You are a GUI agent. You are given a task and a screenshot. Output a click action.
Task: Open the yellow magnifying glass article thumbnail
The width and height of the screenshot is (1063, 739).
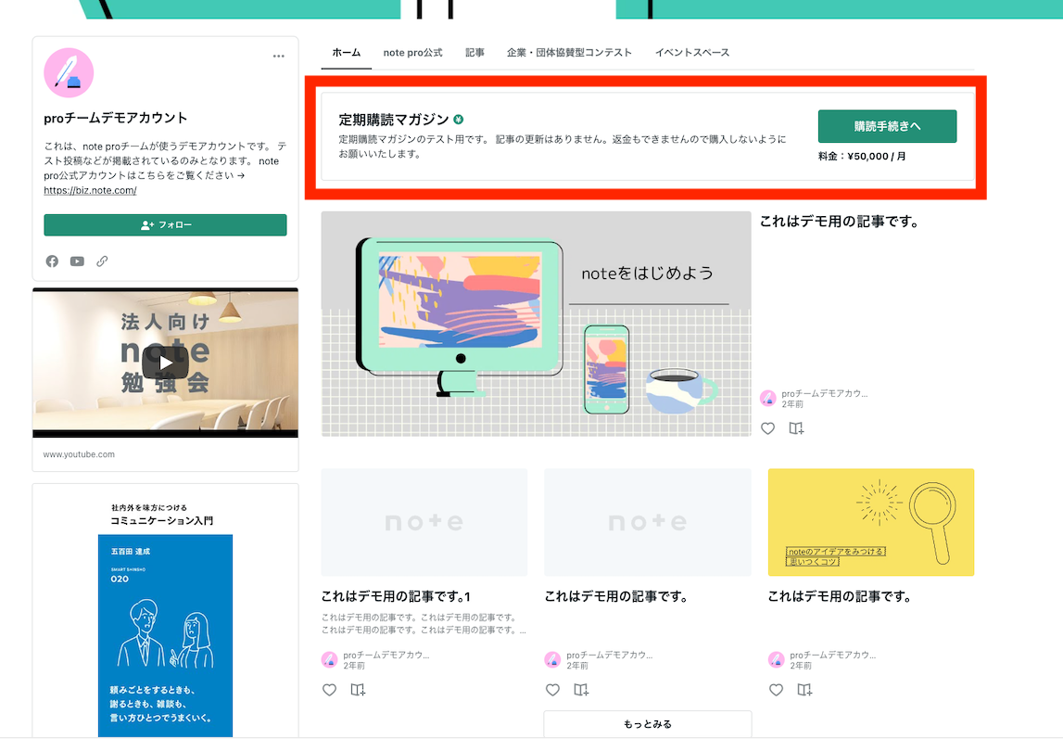coord(871,522)
